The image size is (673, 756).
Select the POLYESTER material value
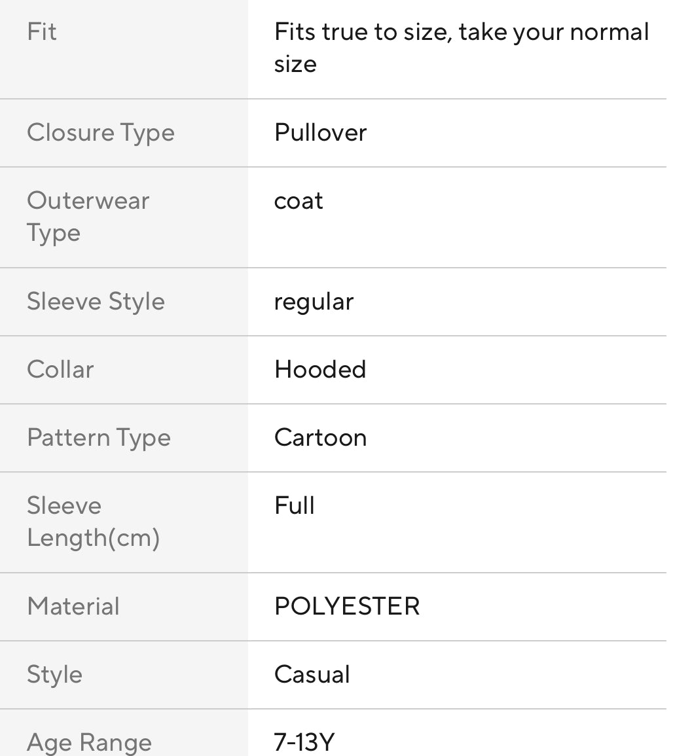347,607
